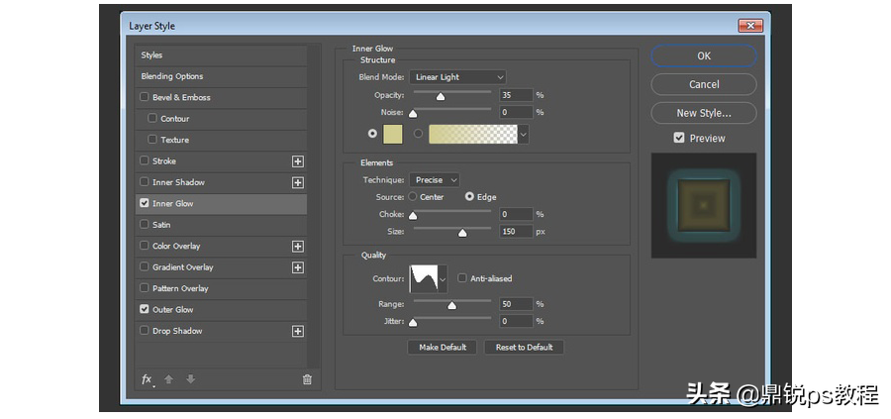Uncheck the Inner Glow checkbox

tap(145, 203)
